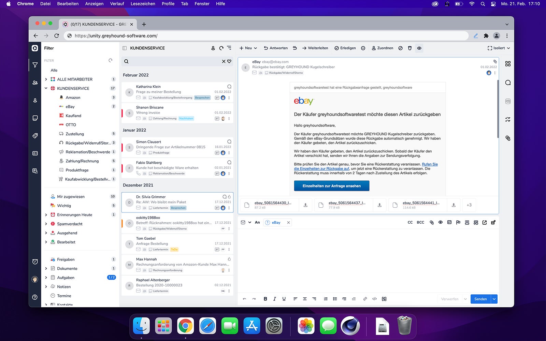Download attachment ebay_5061564437
The image size is (546, 341).
click(379, 205)
